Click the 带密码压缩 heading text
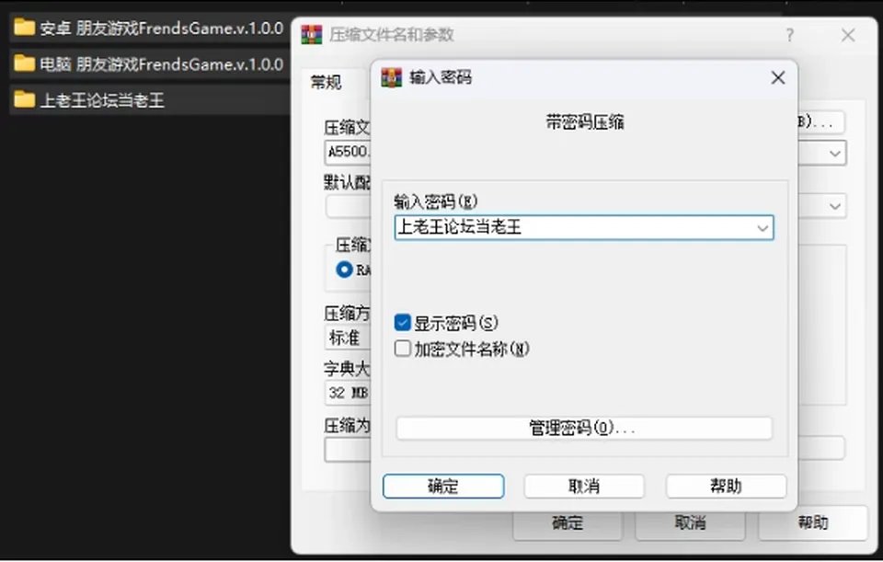This screenshot has height=562, width=883. pyautogui.click(x=585, y=121)
